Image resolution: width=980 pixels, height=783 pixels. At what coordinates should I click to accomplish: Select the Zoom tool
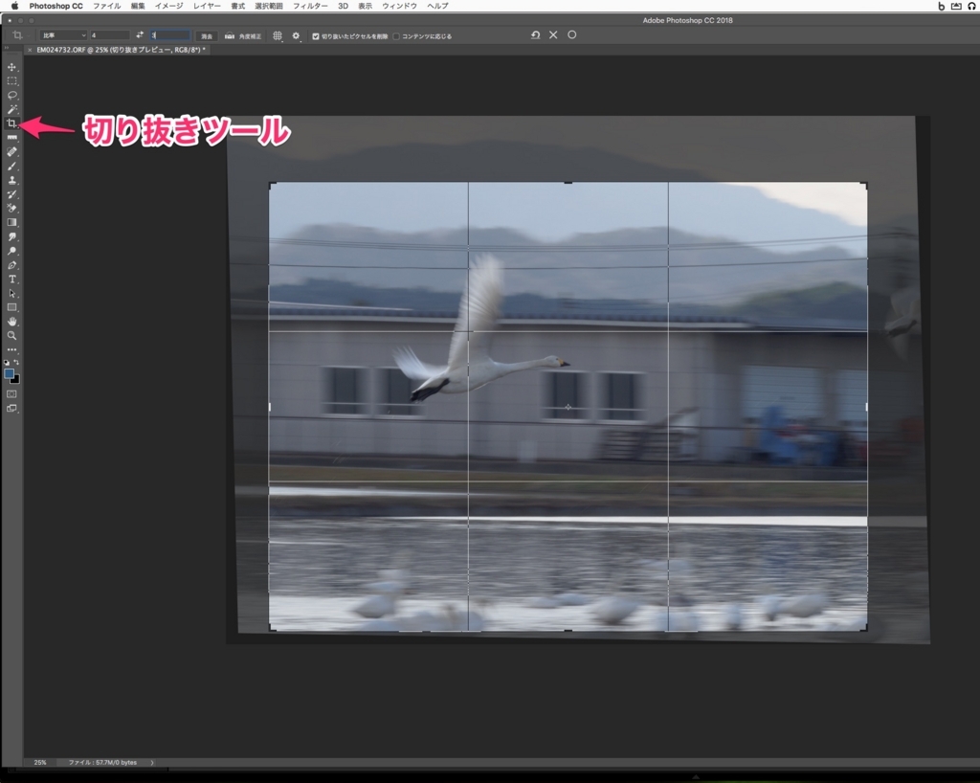[11, 336]
